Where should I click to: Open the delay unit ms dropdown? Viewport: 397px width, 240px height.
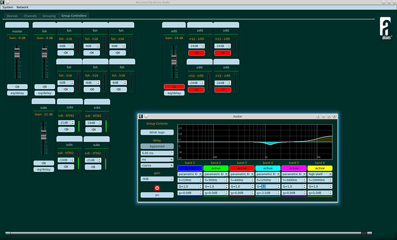coord(157,160)
